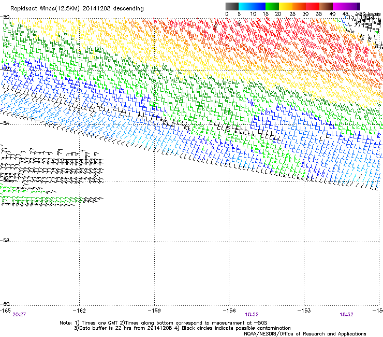Click the gray 0-5 knots legend segment
The width and height of the screenshot is (383, 337).
tap(232, 6)
